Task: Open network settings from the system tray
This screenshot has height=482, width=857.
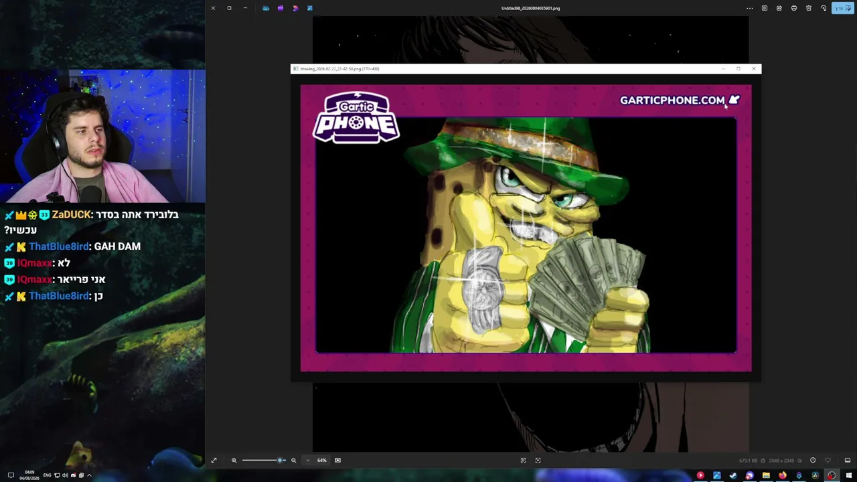Action: [x=58, y=475]
